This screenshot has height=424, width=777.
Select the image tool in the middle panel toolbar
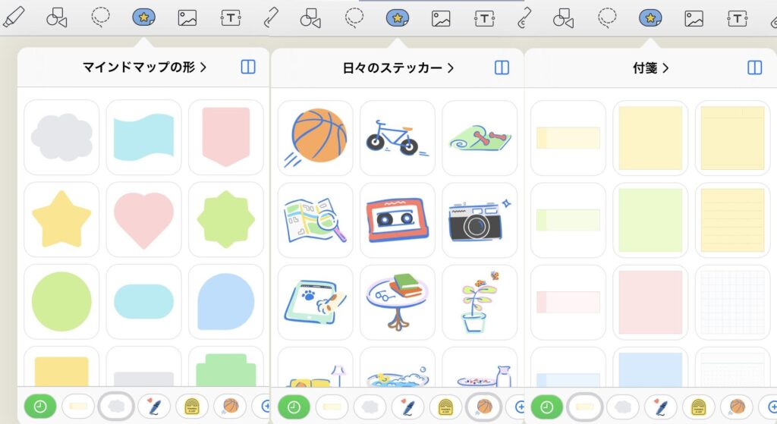point(441,19)
